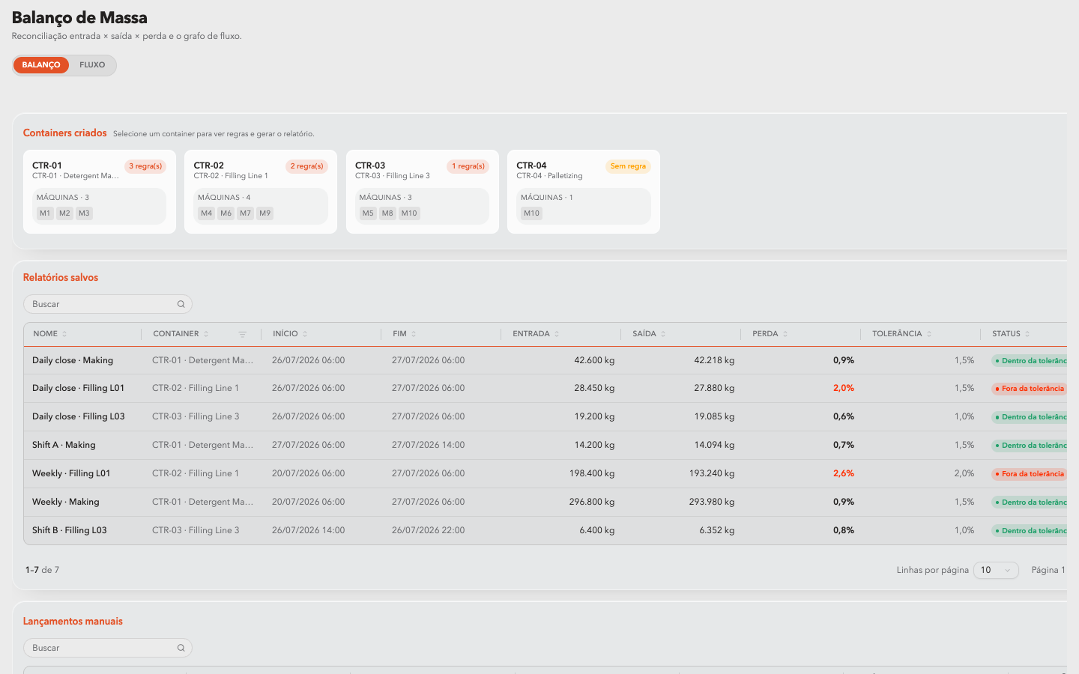Click the search icon in Lançamentos manuais
The image size is (1079, 674).
[181, 648]
